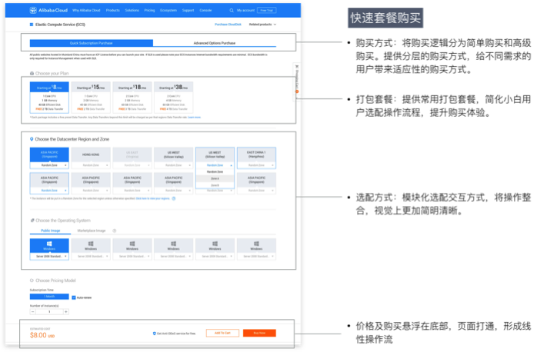
Task: Click the number of instances input field
Action: pos(49,311)
